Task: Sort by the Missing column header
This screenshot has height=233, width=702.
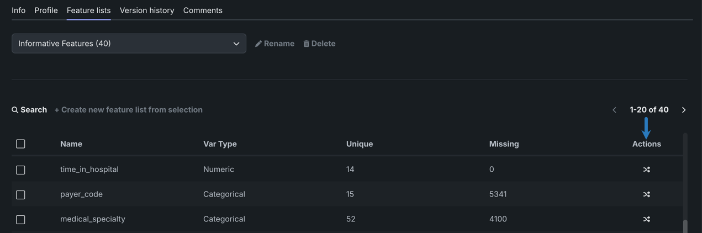Action: click(x=504, y=144)
